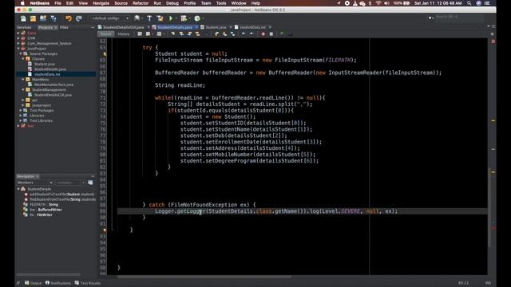511x287 pixels.
Task: Collapse the Source Packages node
Action: point(21,53)
